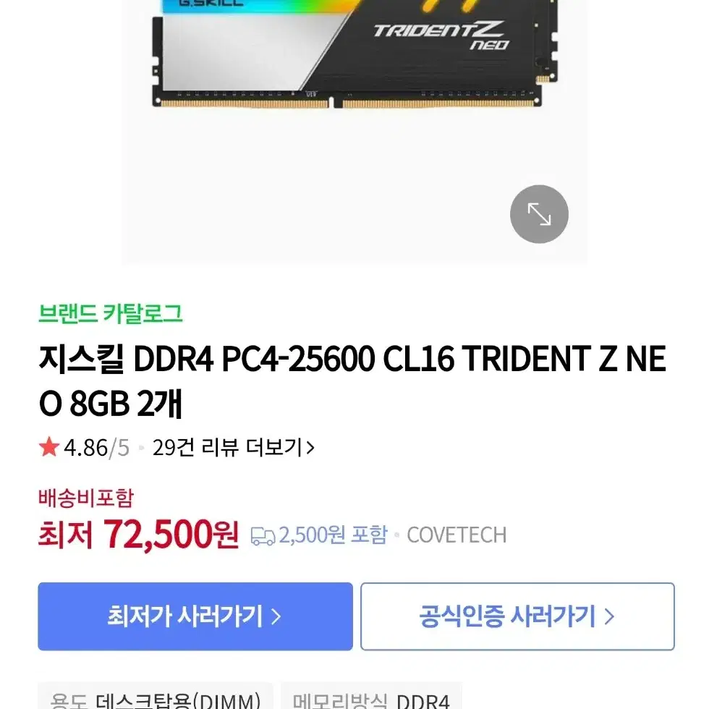The image size is (709, 709).
Task: Click the G.SKILL logo on the RAM image
Action: pos(211,3)
